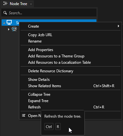Close the Node Tree tab
The height and width of the screenshot is (136, 123).
click(31, 4)
